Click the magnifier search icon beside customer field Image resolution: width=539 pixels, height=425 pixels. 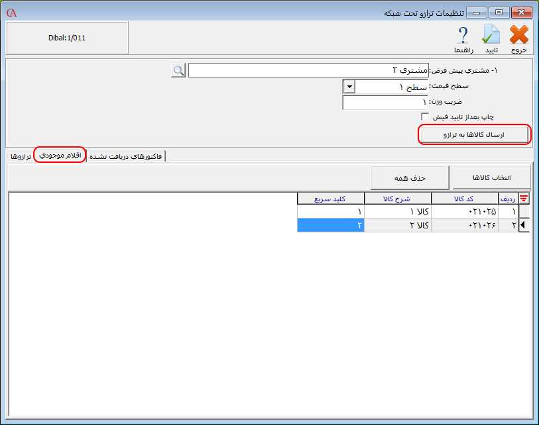pyautogui.click(x=178, y=70)
